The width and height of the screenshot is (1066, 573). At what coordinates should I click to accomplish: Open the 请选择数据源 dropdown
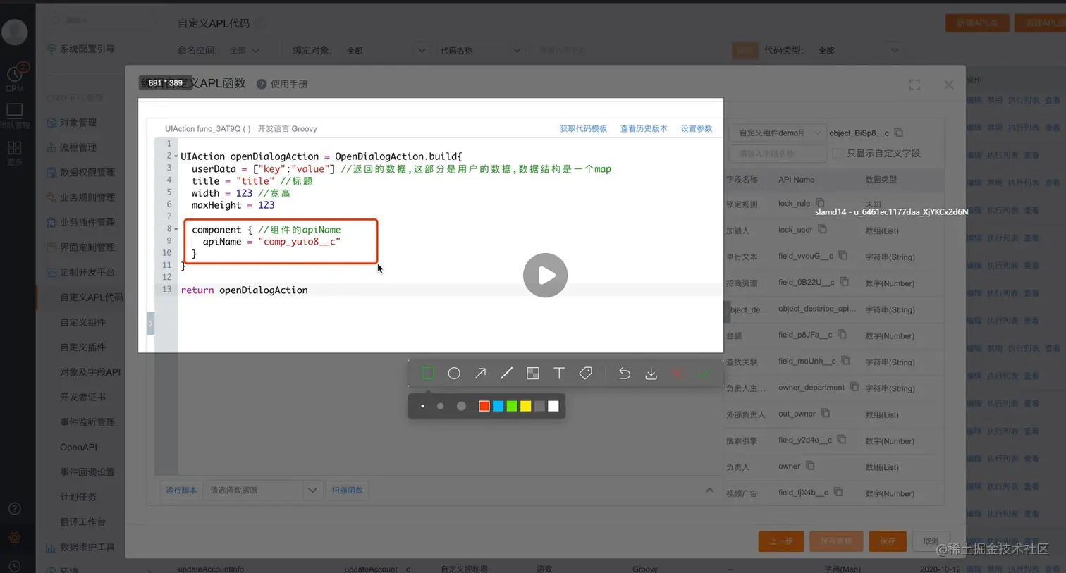264,491
